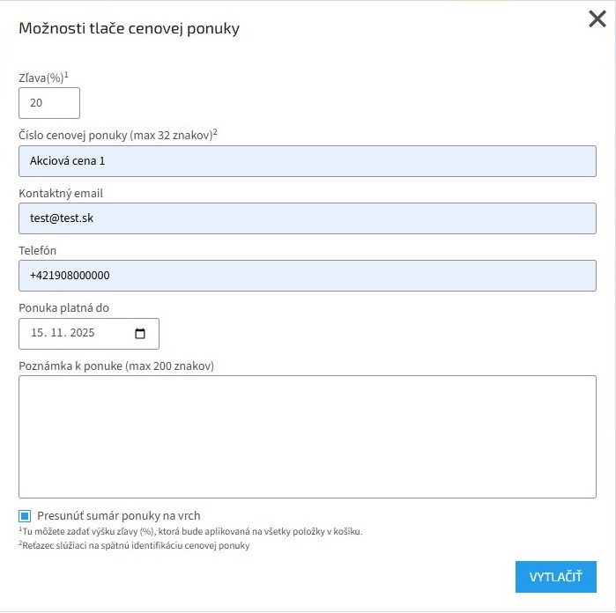The image size is (616, 613).
Task: Click the Presunúť sumár ponuky na vrch label
Action: 118,516
